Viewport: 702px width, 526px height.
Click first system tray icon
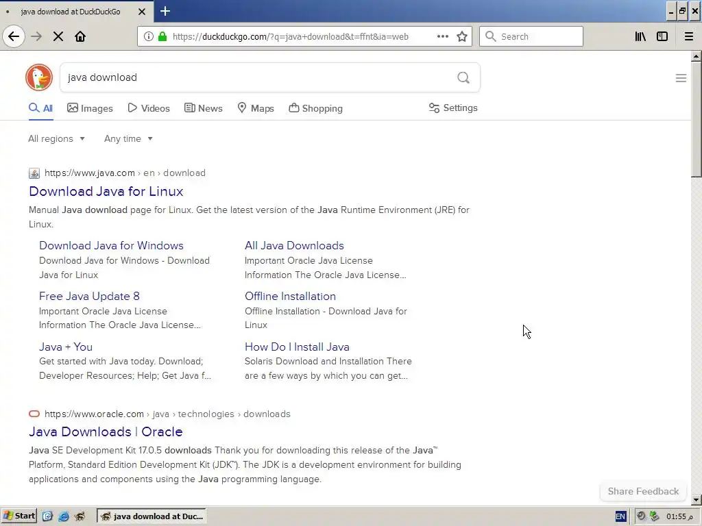641,516
